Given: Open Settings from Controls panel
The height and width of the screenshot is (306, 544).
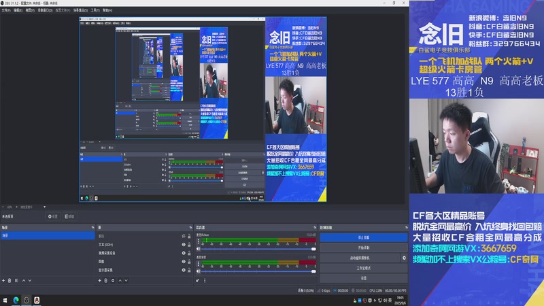Looking at the screenshot, I should click(x=363, y=278).
